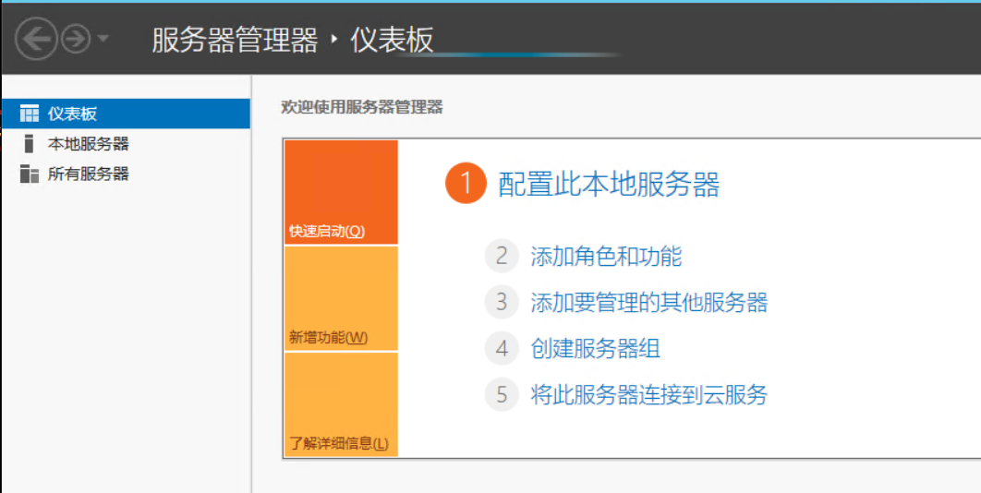The width and height of the screenshot is (981, 493).
Task: Open the 了解详细信息(L) tile
Action: pyautogui.click(x=341, y=405)
